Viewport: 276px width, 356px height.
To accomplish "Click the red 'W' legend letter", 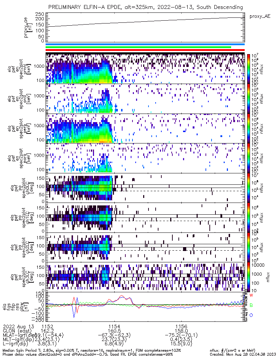I will click(251, 295).
